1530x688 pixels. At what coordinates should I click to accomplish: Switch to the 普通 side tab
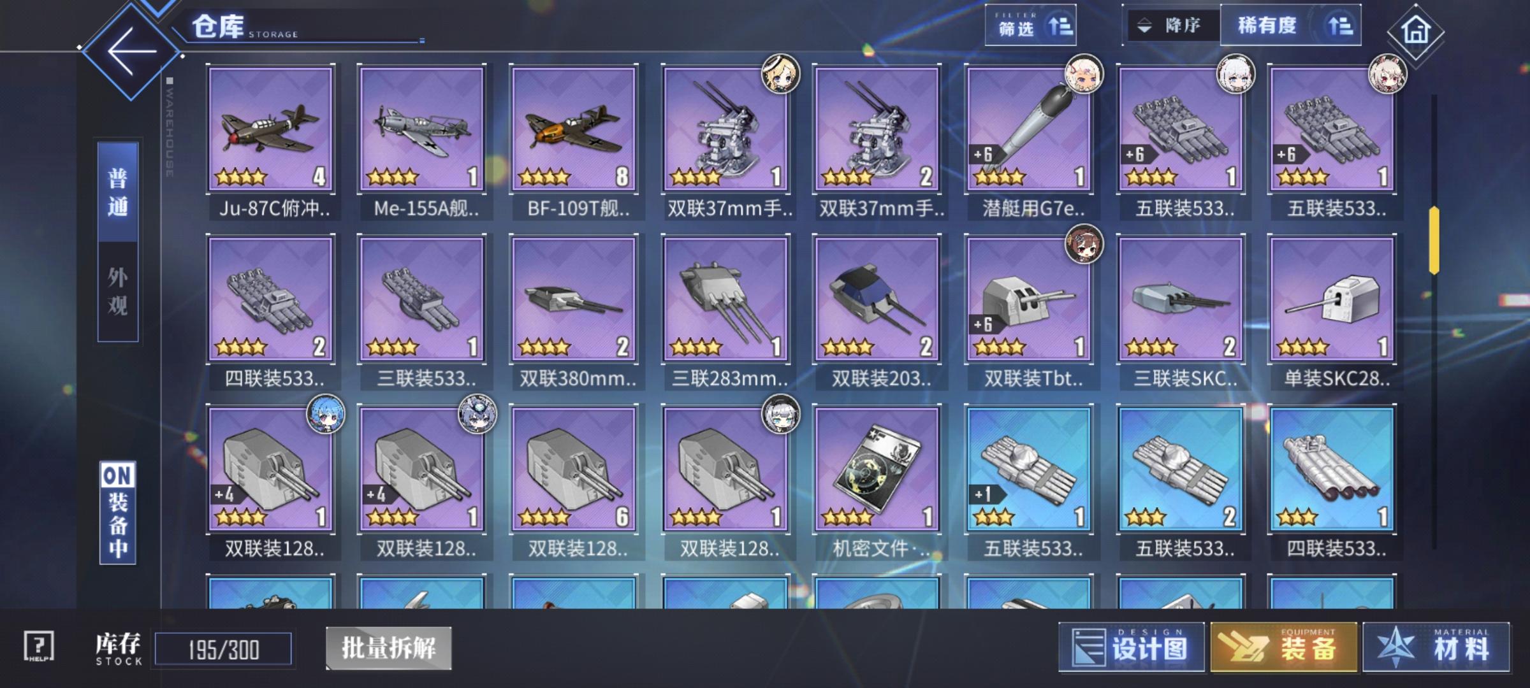pos(118,192)
